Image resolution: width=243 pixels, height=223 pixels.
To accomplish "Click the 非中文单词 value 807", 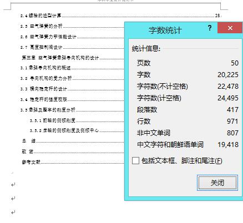I will [x=232, y=133].
